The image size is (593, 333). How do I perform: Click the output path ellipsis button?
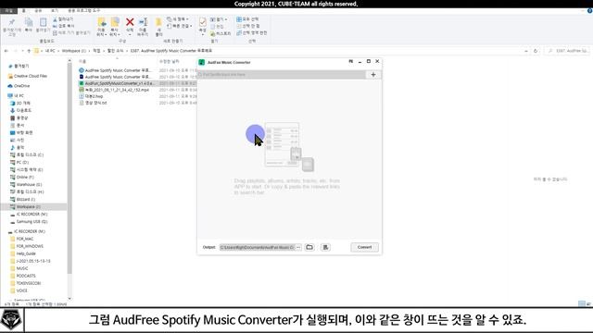pos(298,247)
